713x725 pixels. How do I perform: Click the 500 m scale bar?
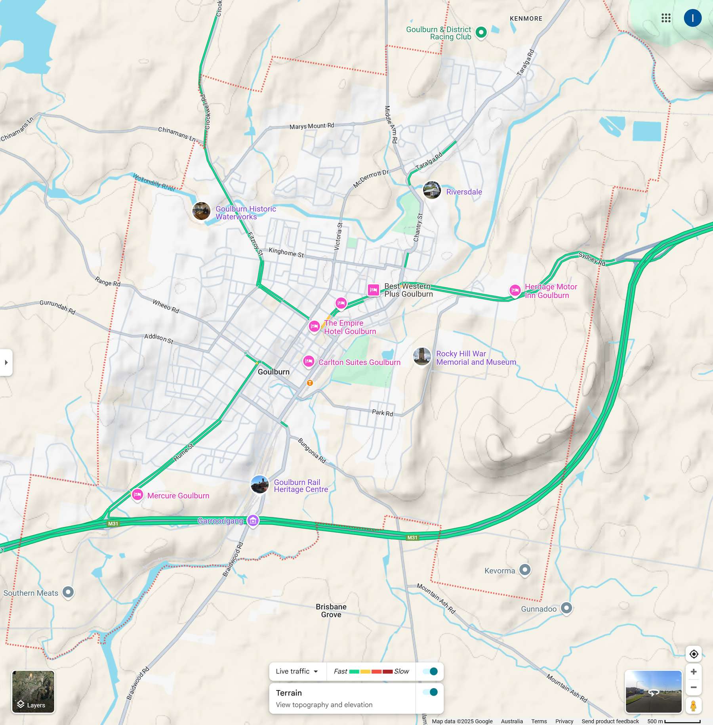point(674,721)
